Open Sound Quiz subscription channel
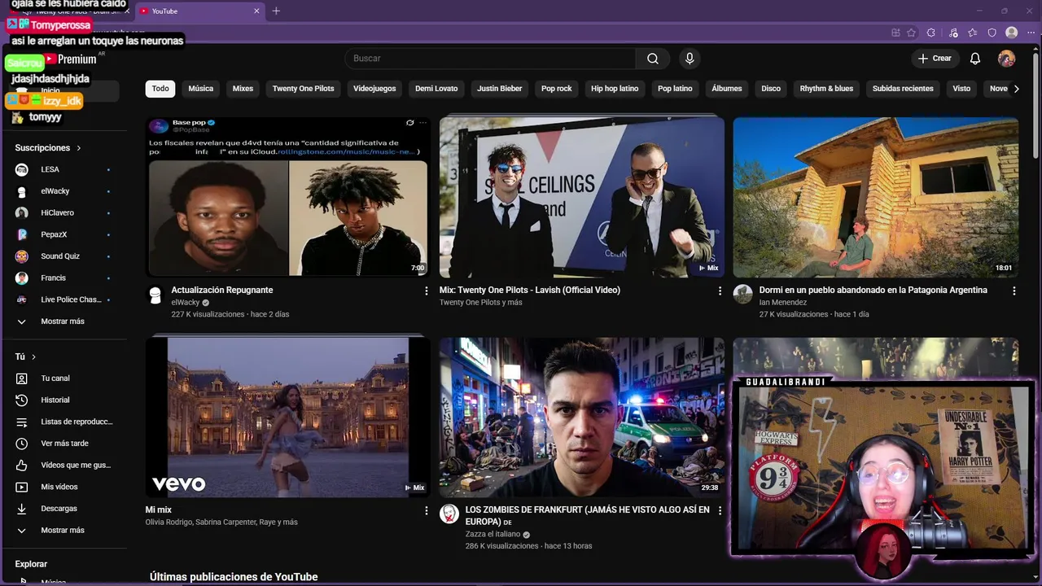1042x586 pixels. click(63, 256)
